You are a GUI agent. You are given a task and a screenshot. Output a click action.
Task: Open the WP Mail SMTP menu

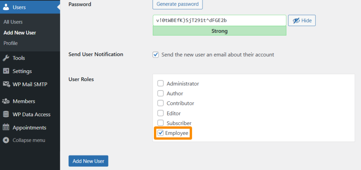click(x=30, y=84)
